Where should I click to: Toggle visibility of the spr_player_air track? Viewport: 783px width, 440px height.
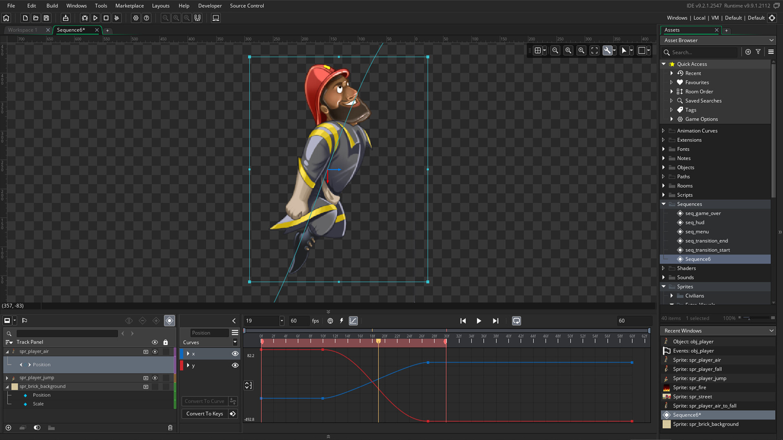[155, 351]
